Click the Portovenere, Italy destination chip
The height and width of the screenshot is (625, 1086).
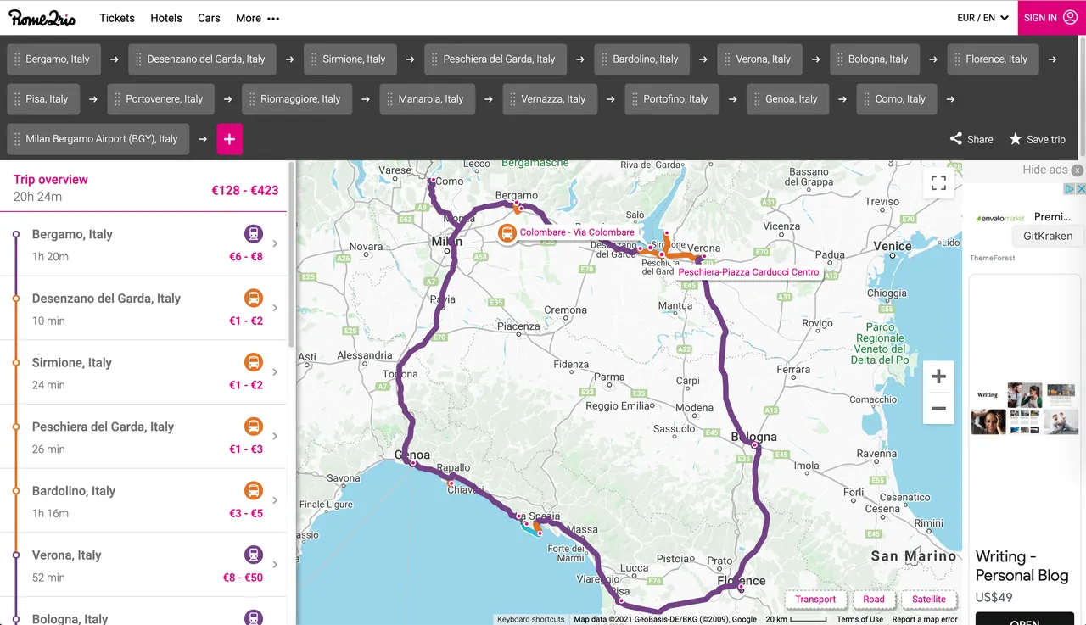(161, 99)
